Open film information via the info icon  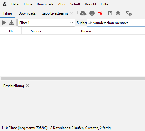click(x=92, y=13)
